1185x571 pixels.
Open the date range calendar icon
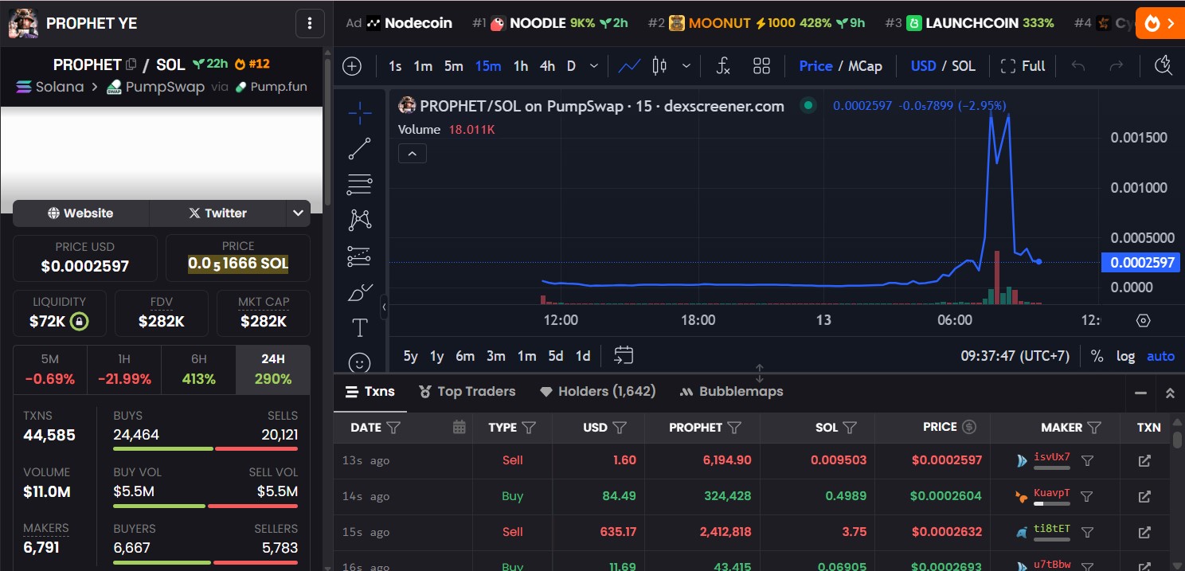623,356
